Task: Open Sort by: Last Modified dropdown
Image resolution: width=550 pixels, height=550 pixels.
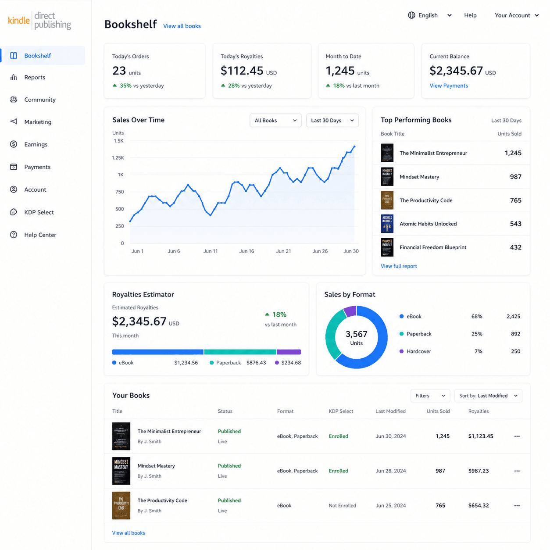Action: tap(488, 396)
